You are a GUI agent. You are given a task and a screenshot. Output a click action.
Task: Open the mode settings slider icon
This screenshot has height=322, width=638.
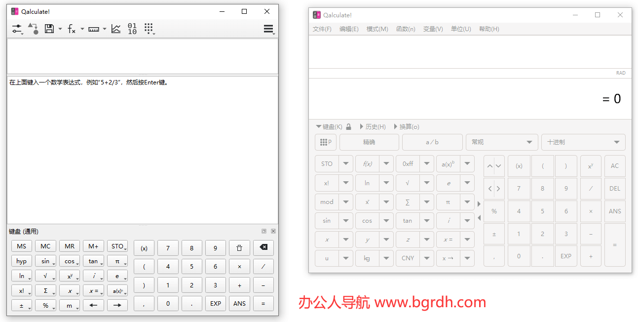pos(17,29)
